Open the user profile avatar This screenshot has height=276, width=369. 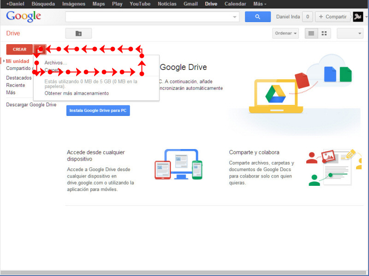(x=358, y=17)
